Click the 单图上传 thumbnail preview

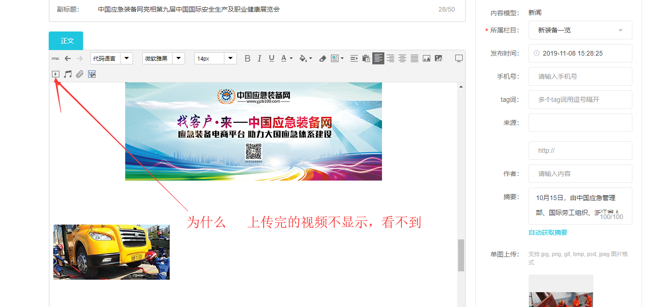[561, 291]
